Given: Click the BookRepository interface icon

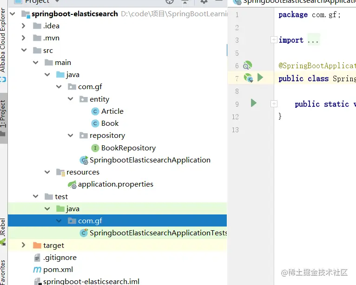Looking at the screenshot, I should (x=95, y=148).
